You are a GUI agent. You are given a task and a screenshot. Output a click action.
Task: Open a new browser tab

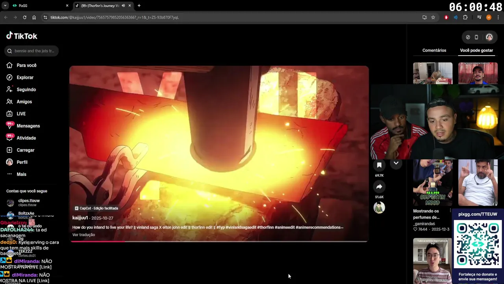coord(139,6)
